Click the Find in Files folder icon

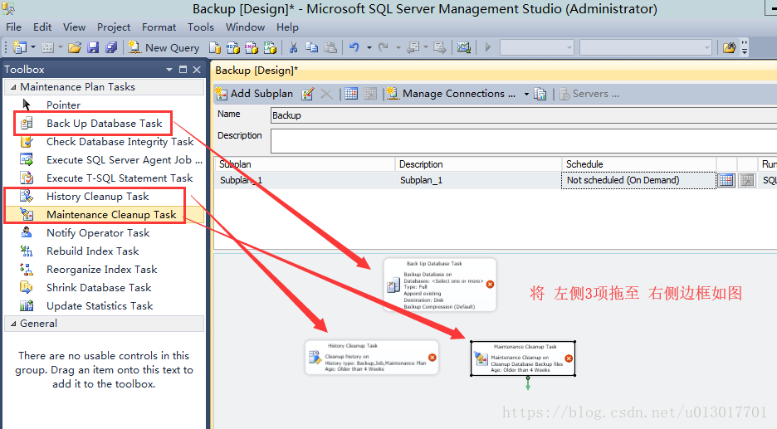tap(729, 47)
